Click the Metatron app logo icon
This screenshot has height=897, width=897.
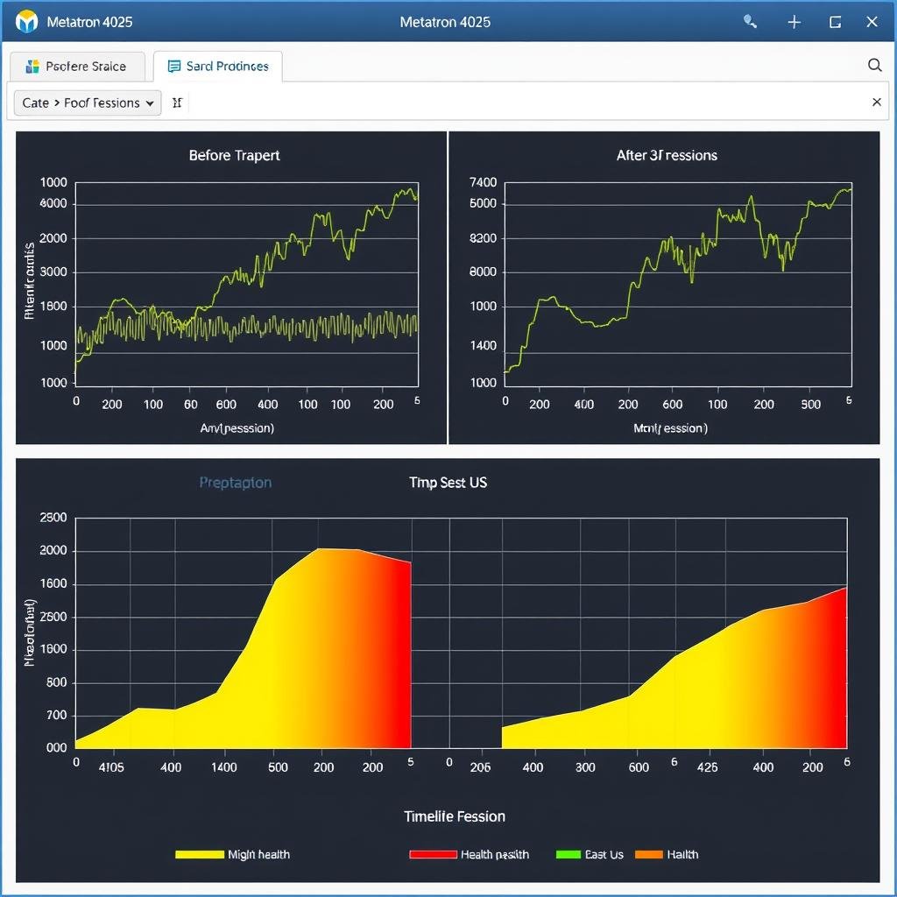coord(27,22)
